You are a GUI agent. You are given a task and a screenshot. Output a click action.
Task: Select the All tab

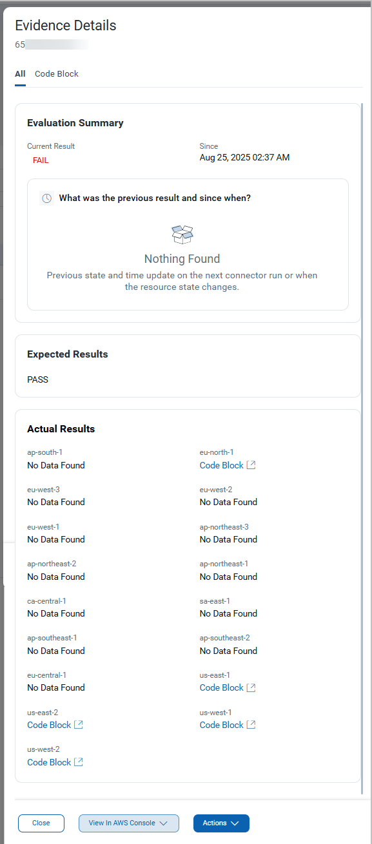[19, 73]
